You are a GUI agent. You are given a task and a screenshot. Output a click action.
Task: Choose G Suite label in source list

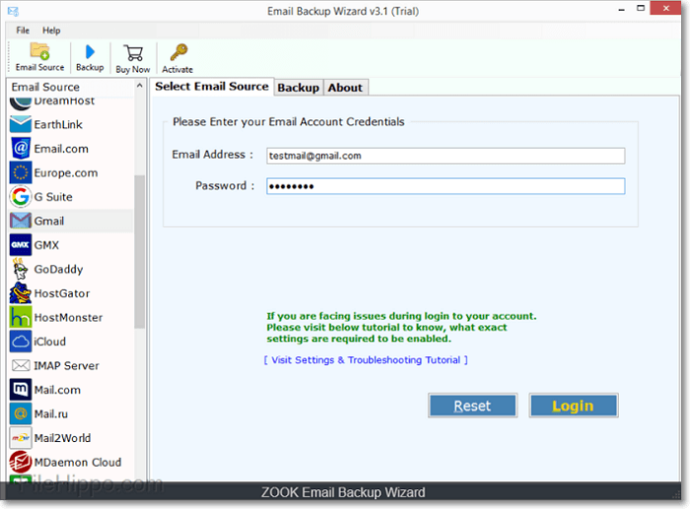pos(53,197)
